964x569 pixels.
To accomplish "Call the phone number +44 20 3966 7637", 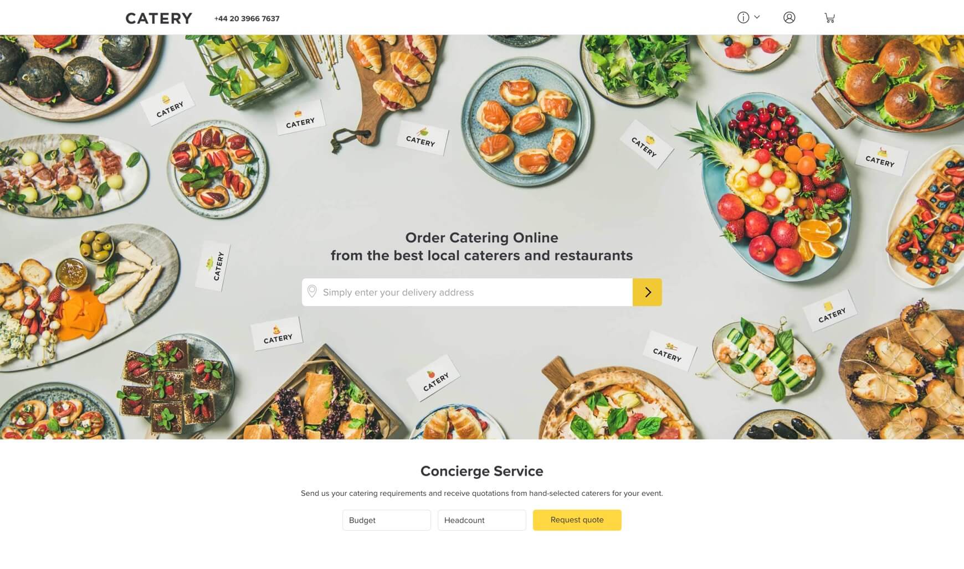I will (247, 18).
